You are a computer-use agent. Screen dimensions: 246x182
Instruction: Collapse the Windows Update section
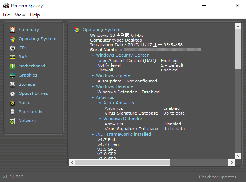coord(93,75)
